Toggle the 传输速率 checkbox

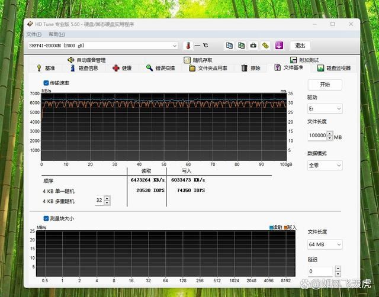46,83
